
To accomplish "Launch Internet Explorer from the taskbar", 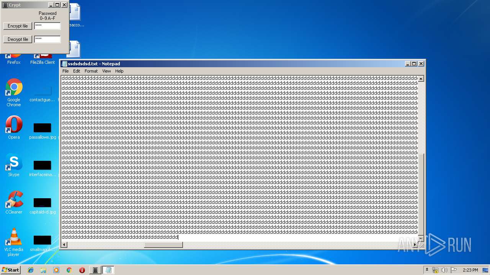I will 31,270.
